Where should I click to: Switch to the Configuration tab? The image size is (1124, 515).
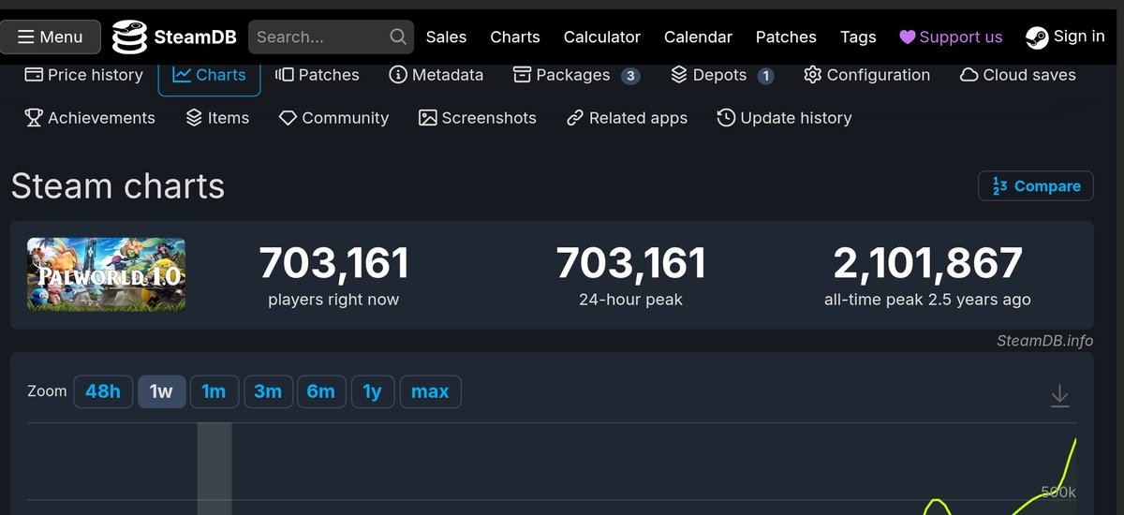[867, 75]
